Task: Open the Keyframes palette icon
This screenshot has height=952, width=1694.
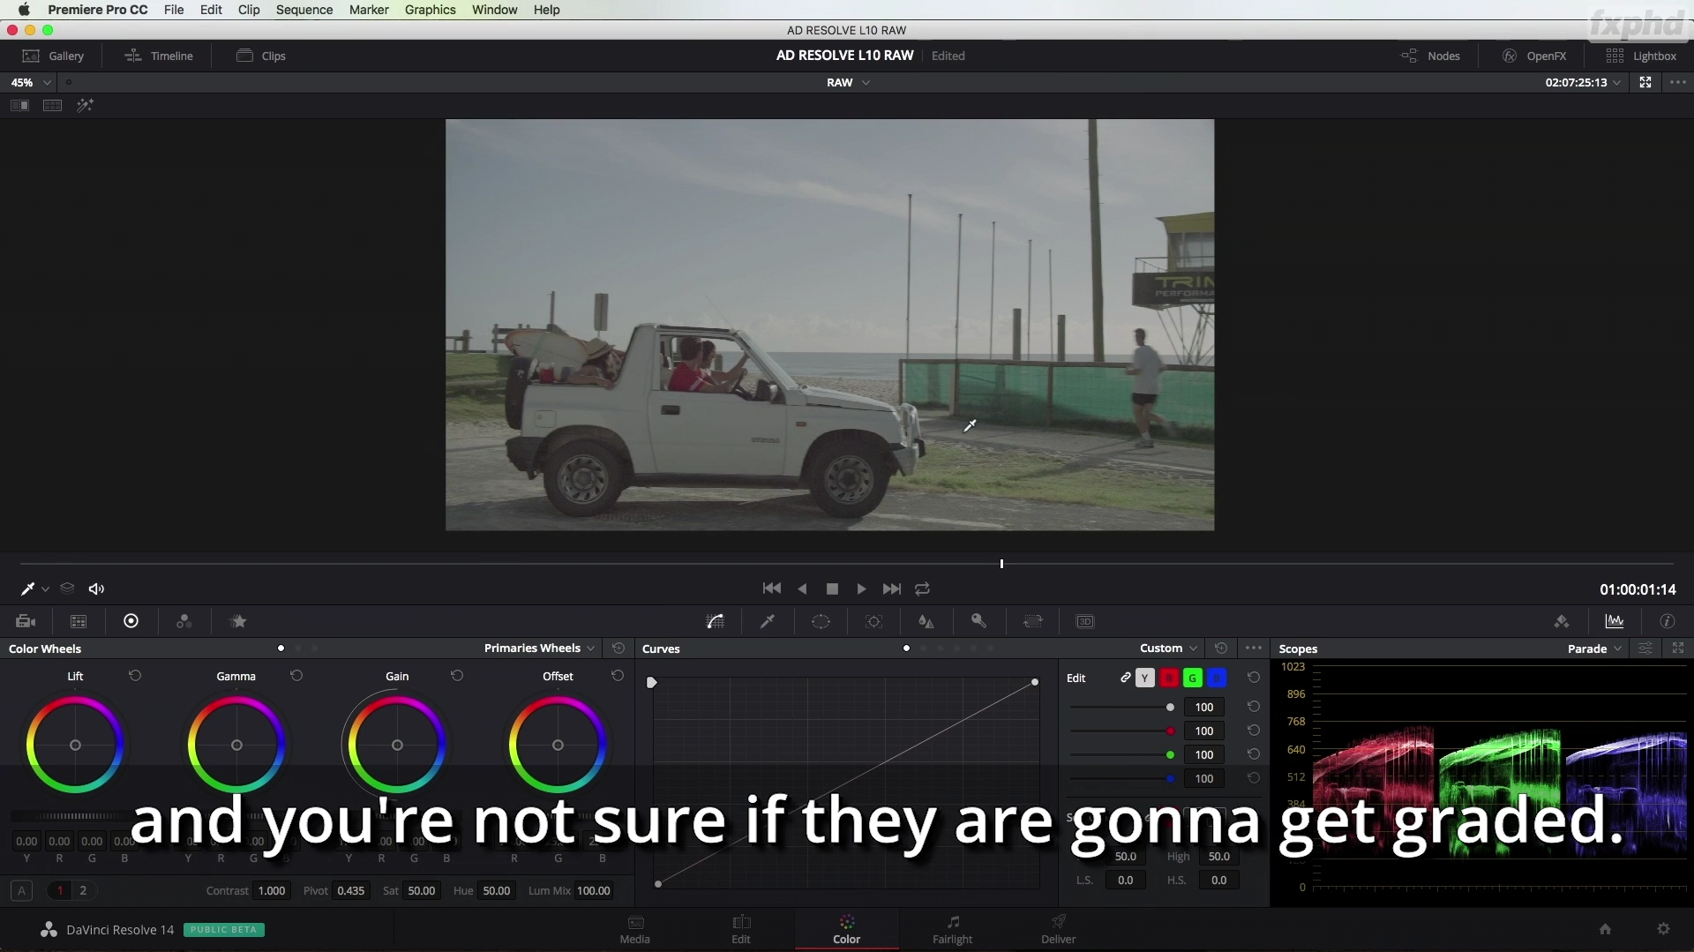Action: coord(1562,621)
